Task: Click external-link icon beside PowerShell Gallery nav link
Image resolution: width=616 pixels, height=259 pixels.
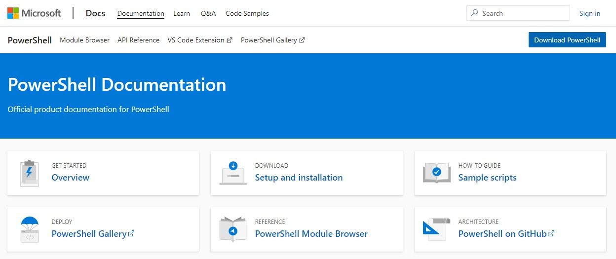Action: click(x=302, y=40)
